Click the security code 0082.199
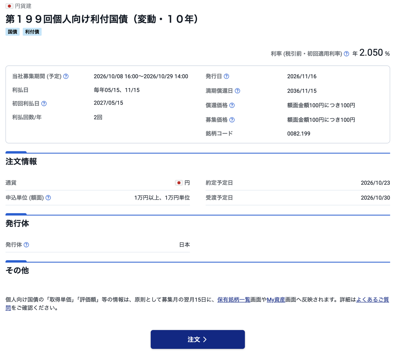The width and height of the screenshot is (396, 352). [x=299, y=134]
